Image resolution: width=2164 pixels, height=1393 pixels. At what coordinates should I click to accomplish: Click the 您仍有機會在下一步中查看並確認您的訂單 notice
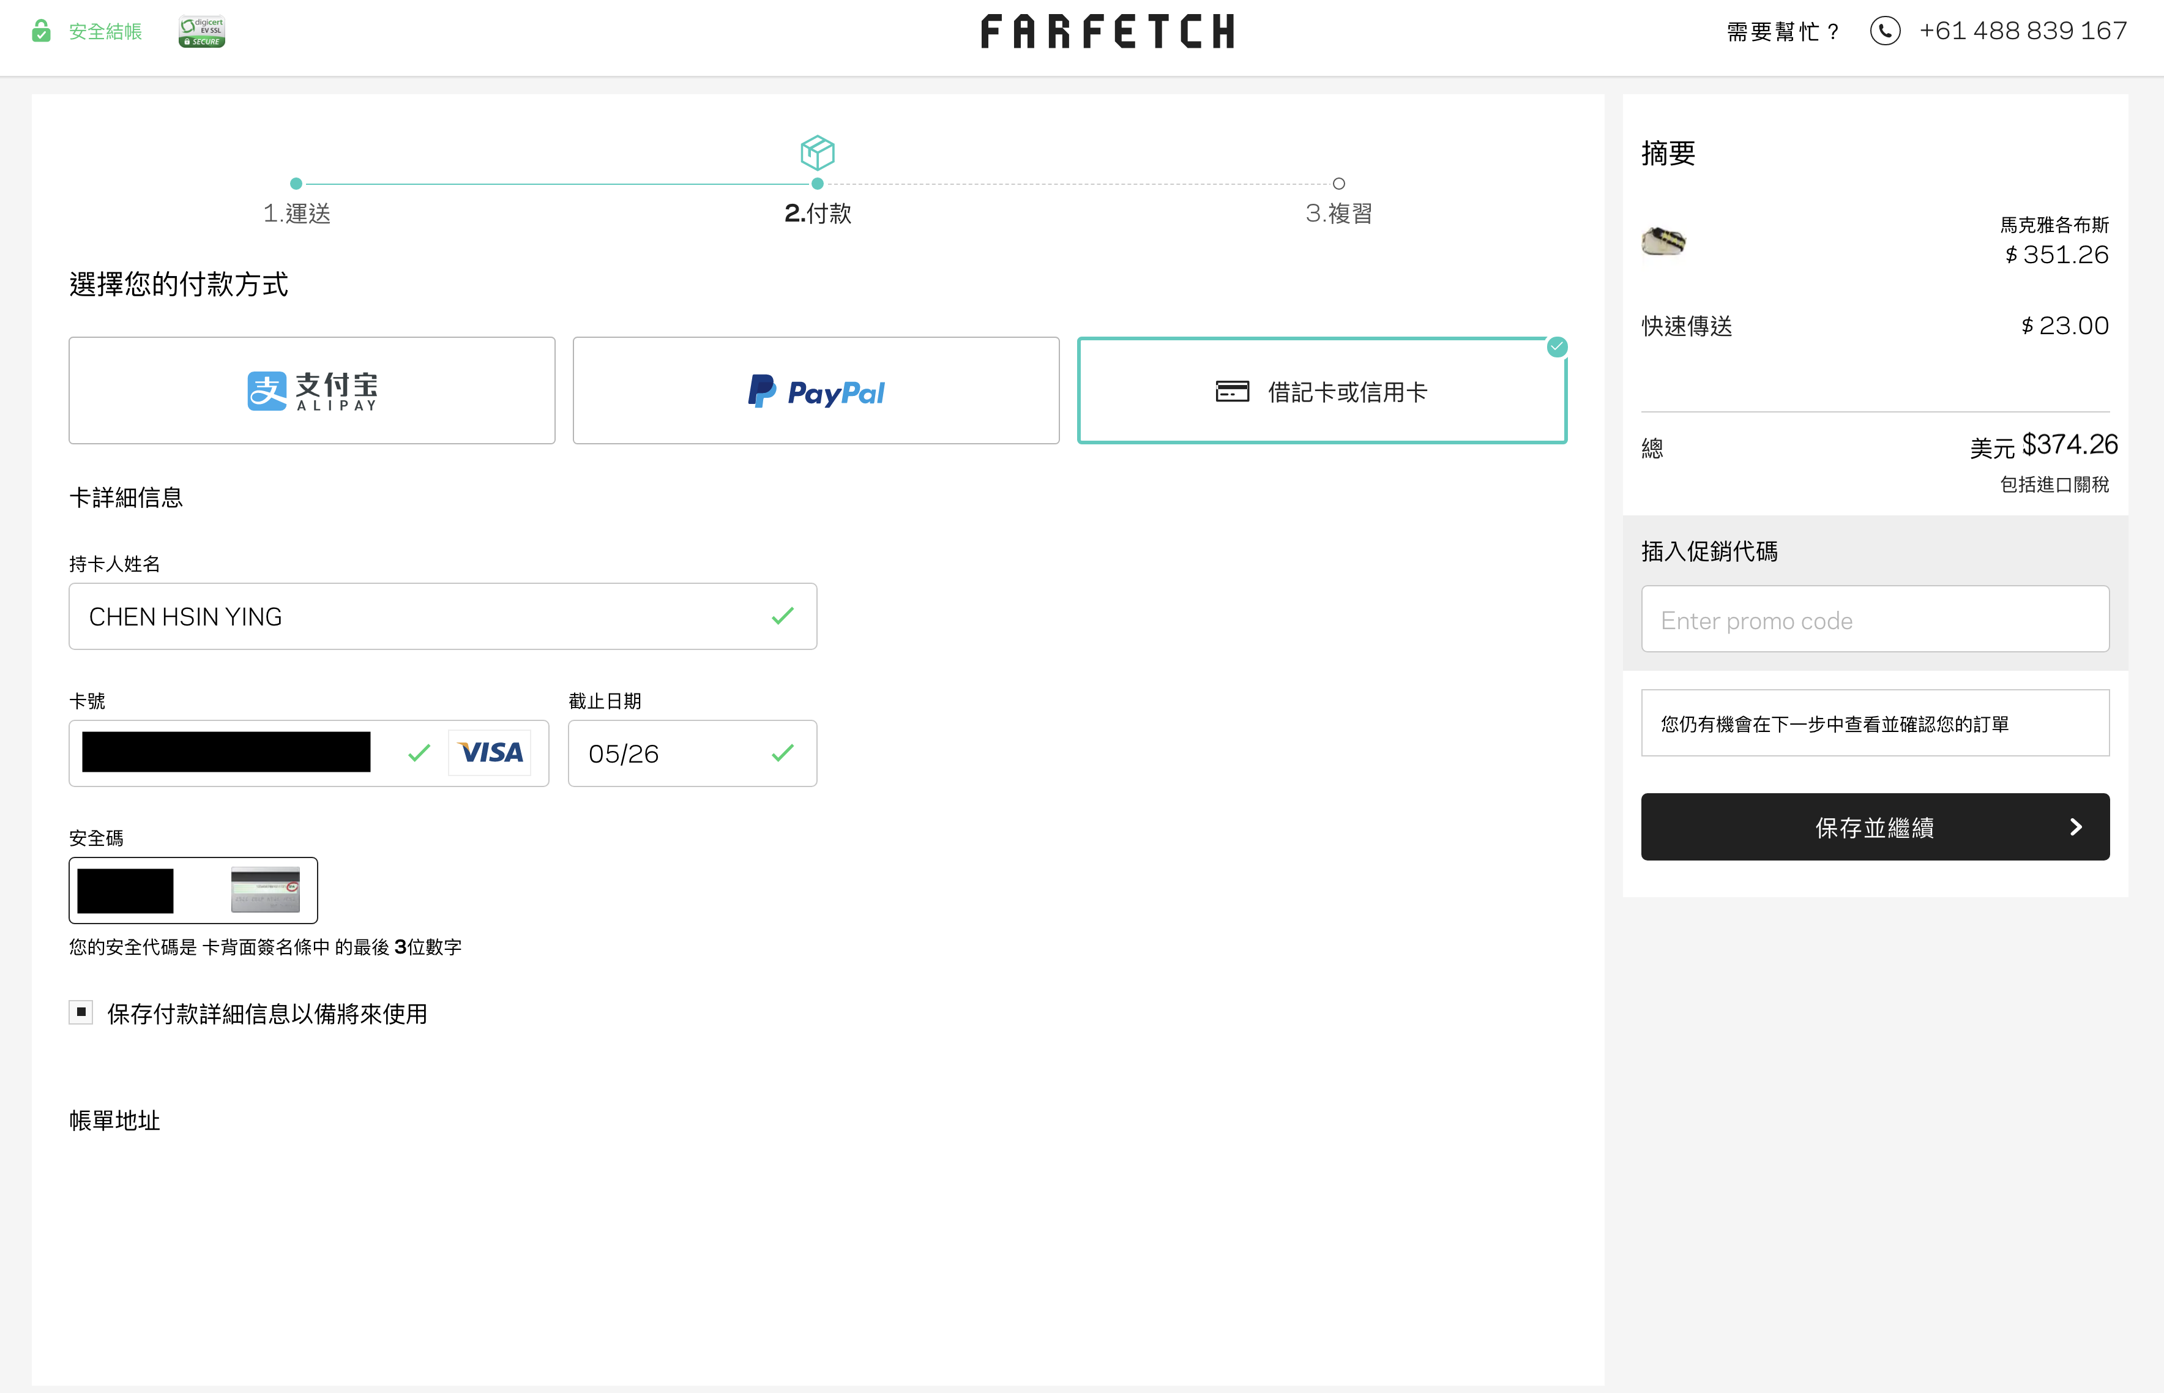[x=1875, y=723]
